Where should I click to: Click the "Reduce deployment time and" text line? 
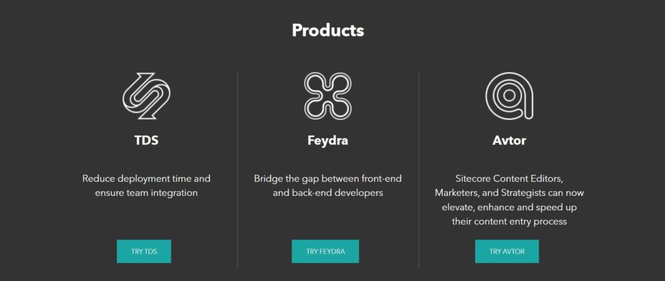(x=146, y=178)
